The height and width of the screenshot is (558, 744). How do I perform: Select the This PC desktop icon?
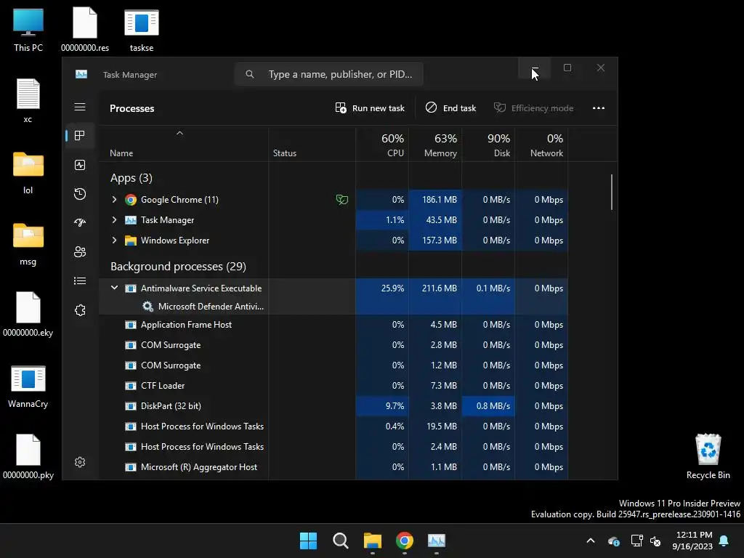point(28,31)
